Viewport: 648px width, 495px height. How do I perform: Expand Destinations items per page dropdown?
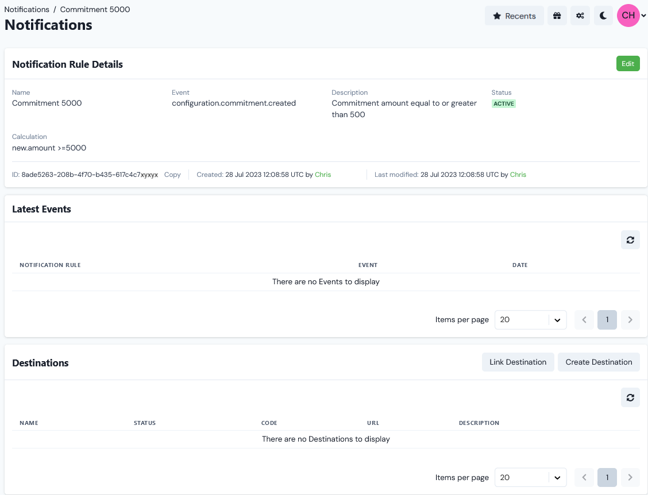point(530,477)
